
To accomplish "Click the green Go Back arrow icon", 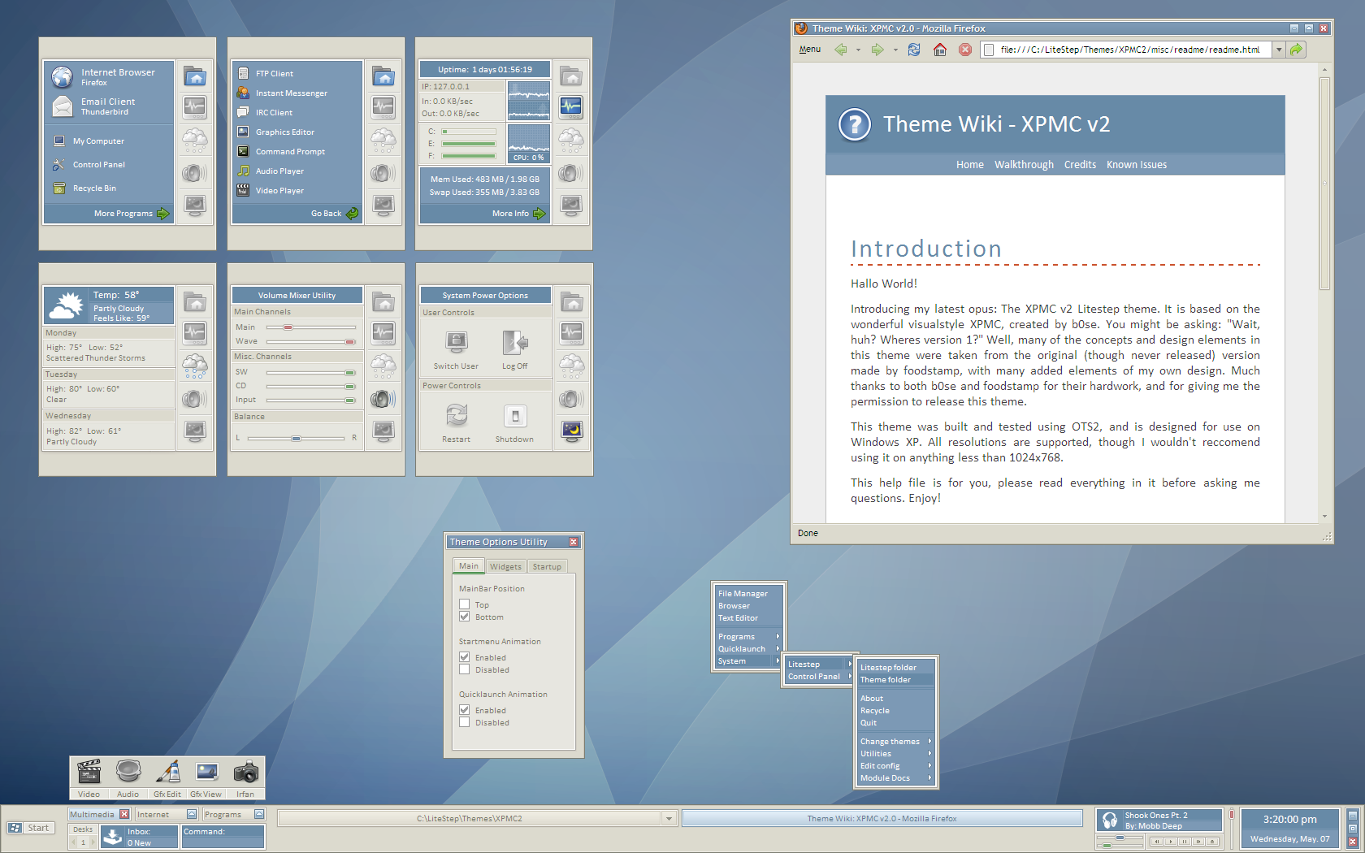I will pos(352,214).
